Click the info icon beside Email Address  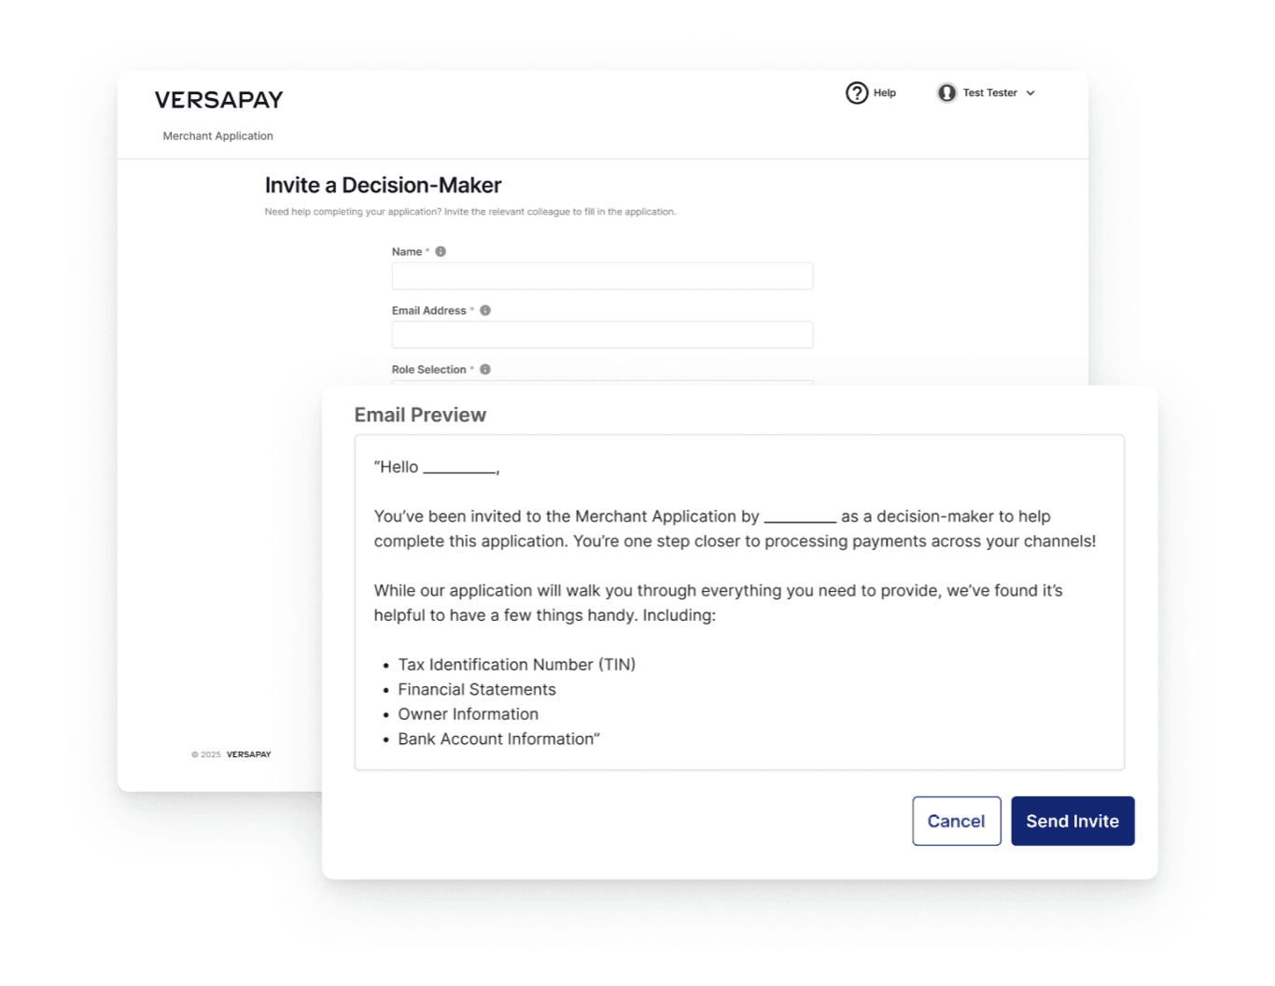point(485,310)
